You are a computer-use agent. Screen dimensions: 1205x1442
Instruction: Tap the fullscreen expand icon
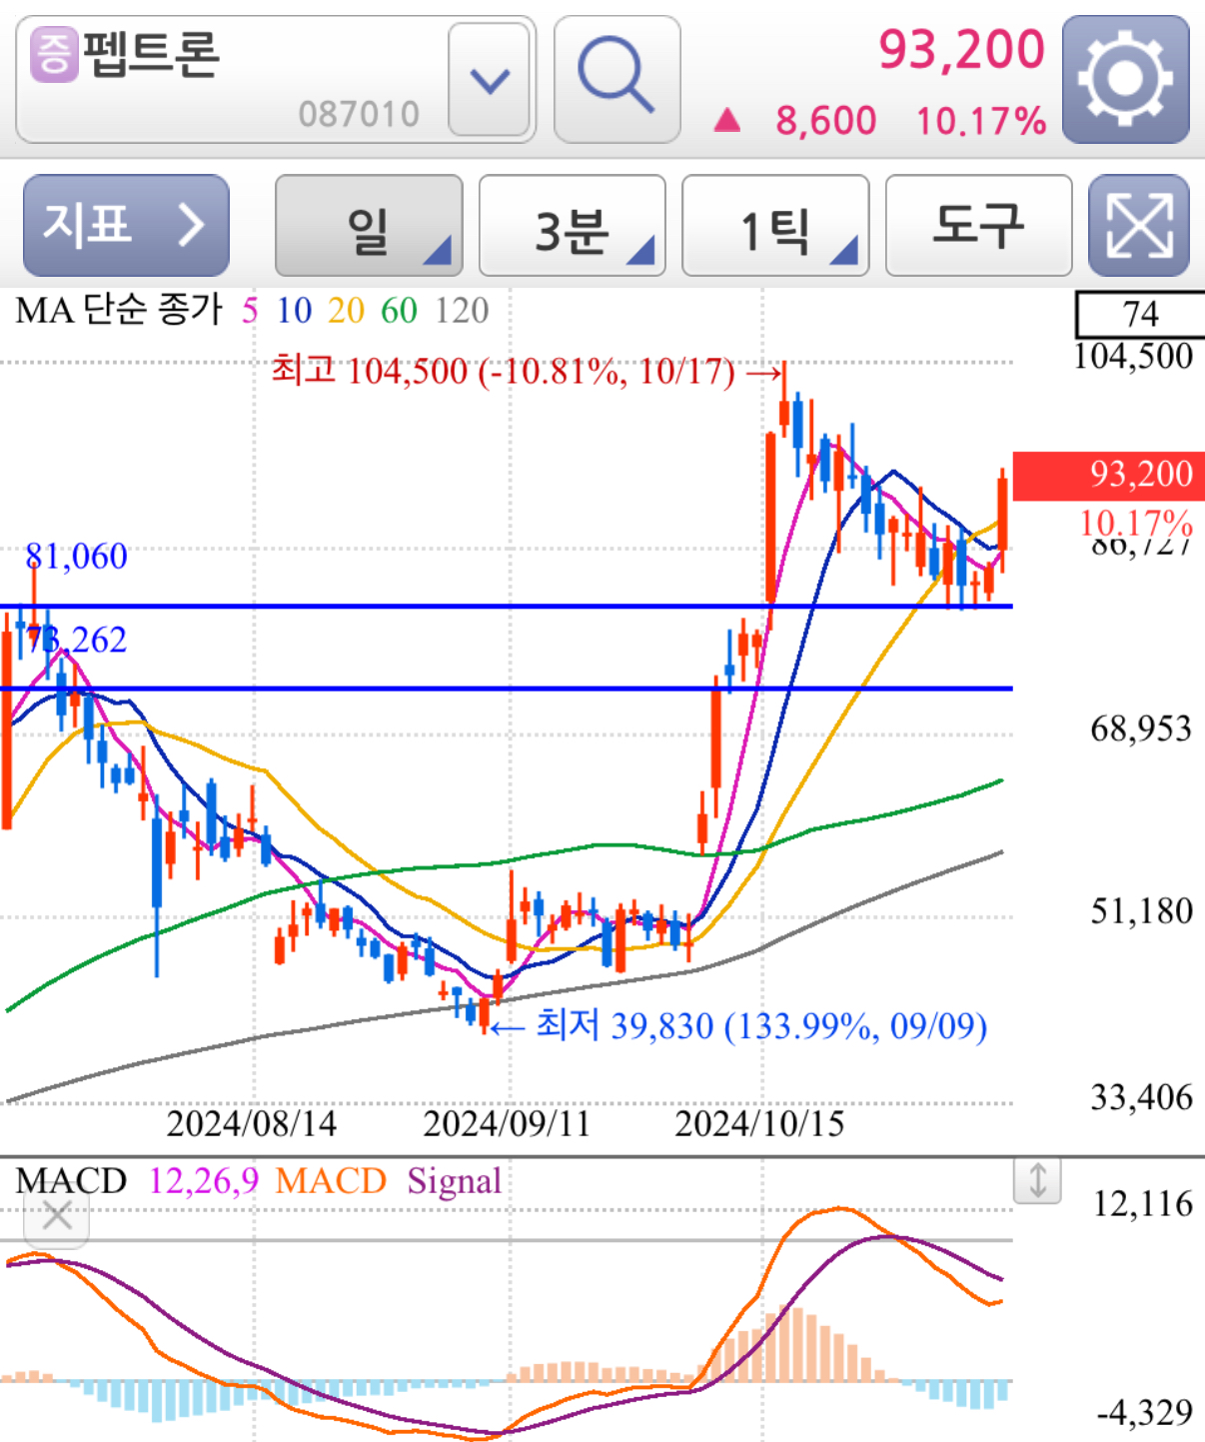pyautogui.click(x=1139, y=226)
